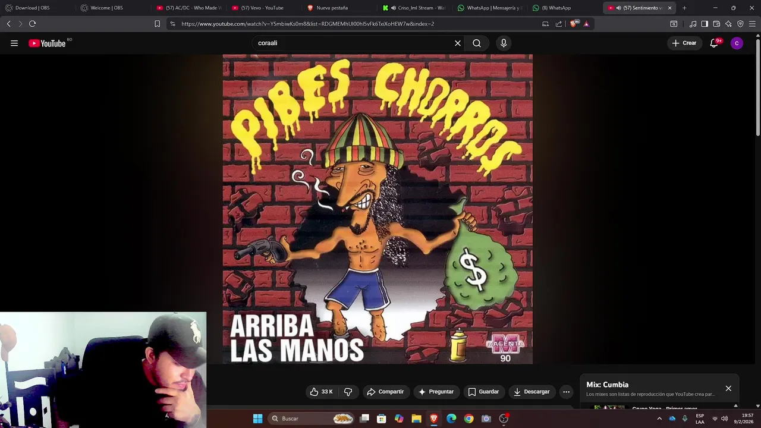Image resolution: width=761 pixels, height=428 pixels.
Task: Open Brave Rewards triangle icon
Action: (x=586, y=24)
